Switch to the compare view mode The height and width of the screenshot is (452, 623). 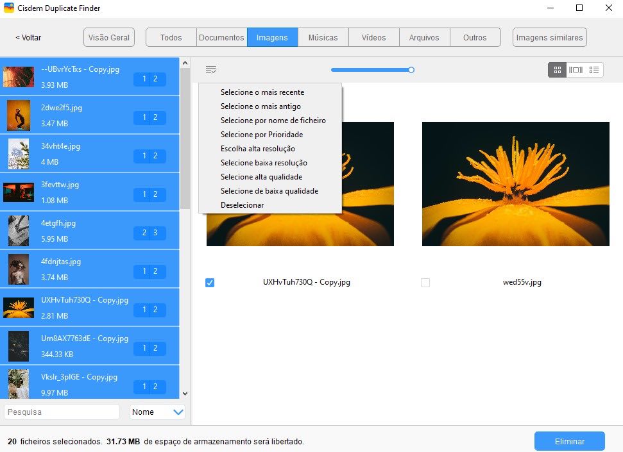coord(576,70)
